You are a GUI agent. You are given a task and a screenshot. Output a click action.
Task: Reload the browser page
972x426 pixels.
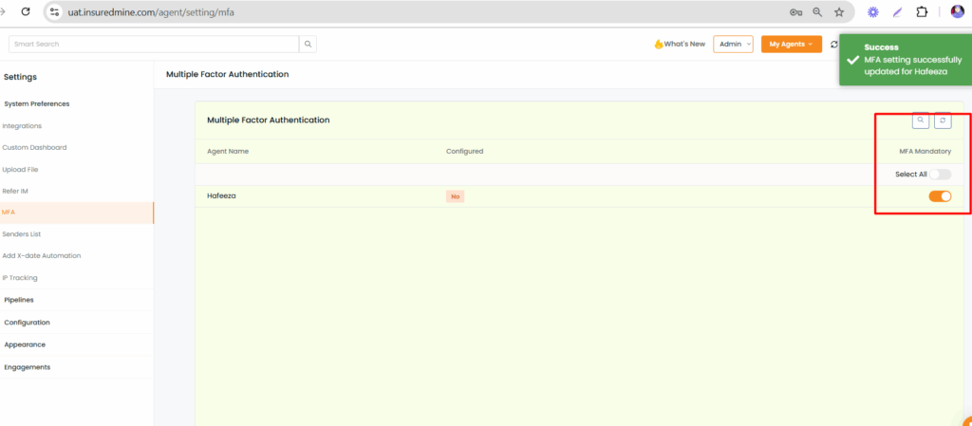(x=26, y=11)
